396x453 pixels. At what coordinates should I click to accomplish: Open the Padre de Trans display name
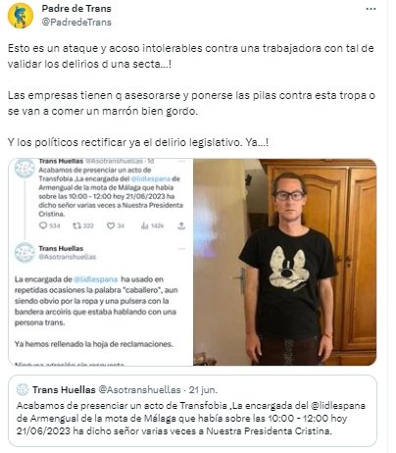pos(76,9)
